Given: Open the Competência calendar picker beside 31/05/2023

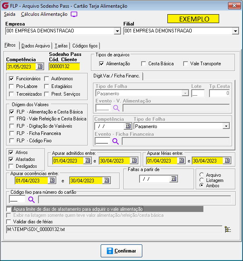Looking at the screenshot, I should 40,66.
